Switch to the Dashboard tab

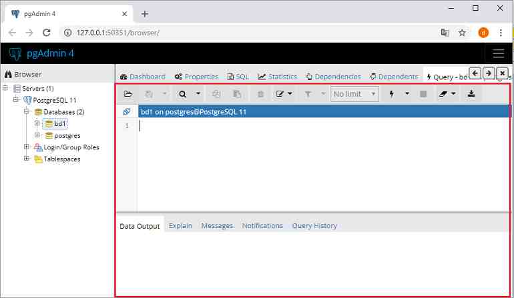[143, 77]
